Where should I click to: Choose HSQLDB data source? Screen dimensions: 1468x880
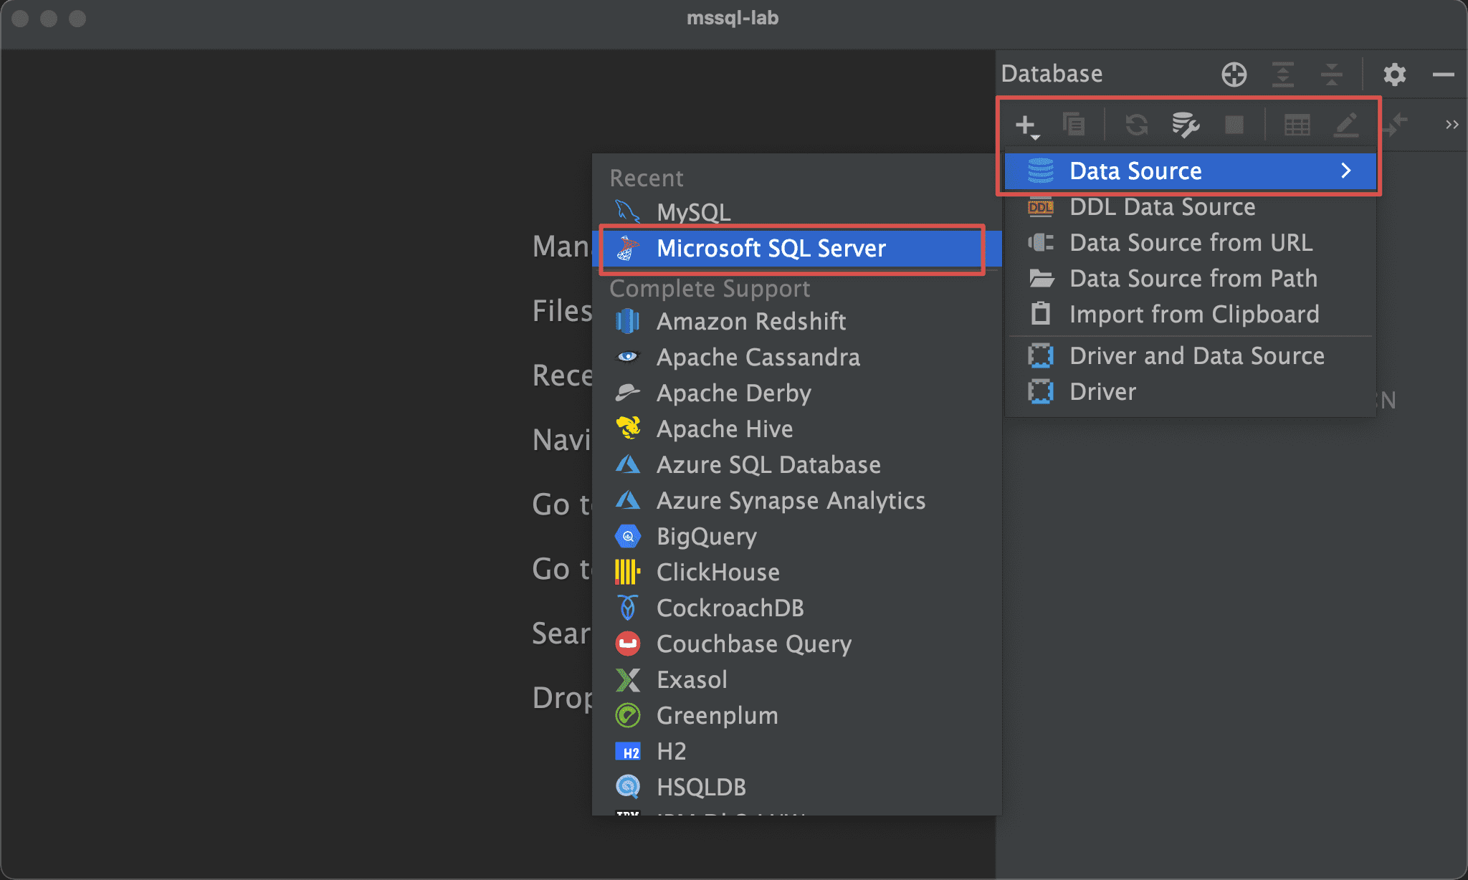(x=797, y=788)
